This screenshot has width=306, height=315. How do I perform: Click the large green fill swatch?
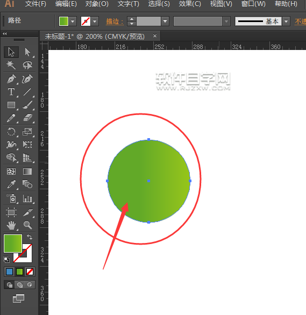[13, 244]
